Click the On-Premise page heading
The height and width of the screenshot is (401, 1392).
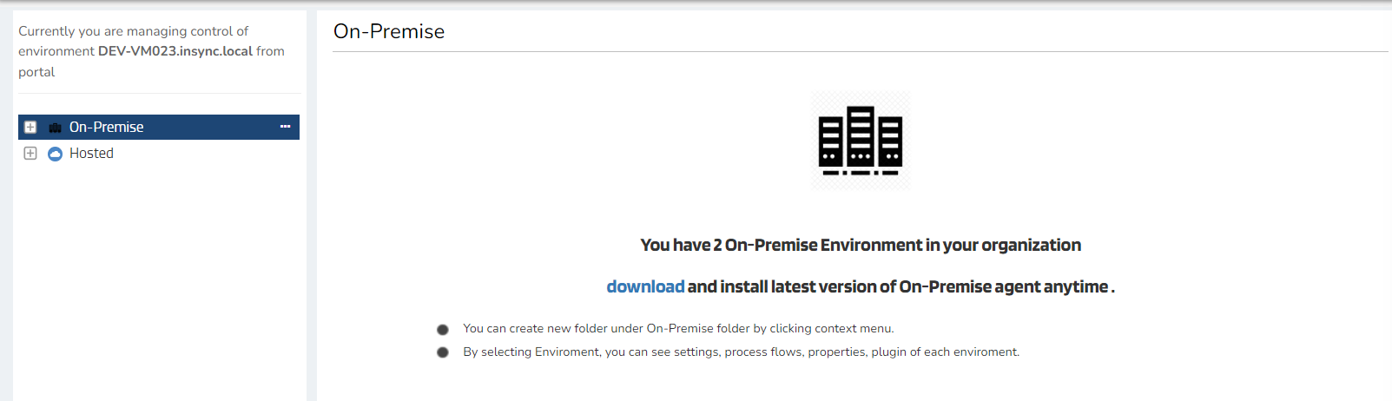pyautogui.click(x=389, y=31)
